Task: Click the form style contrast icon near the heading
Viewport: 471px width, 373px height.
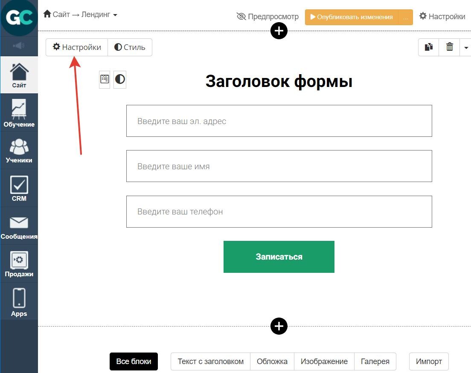Action: pyautogui.click(x=120, y=80)
